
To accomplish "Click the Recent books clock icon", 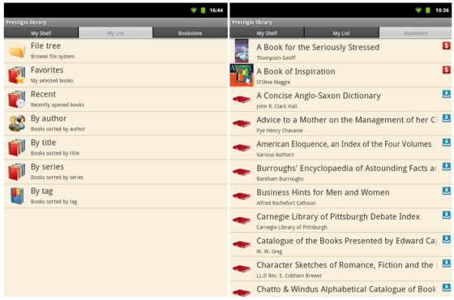I will coord(17,99).
